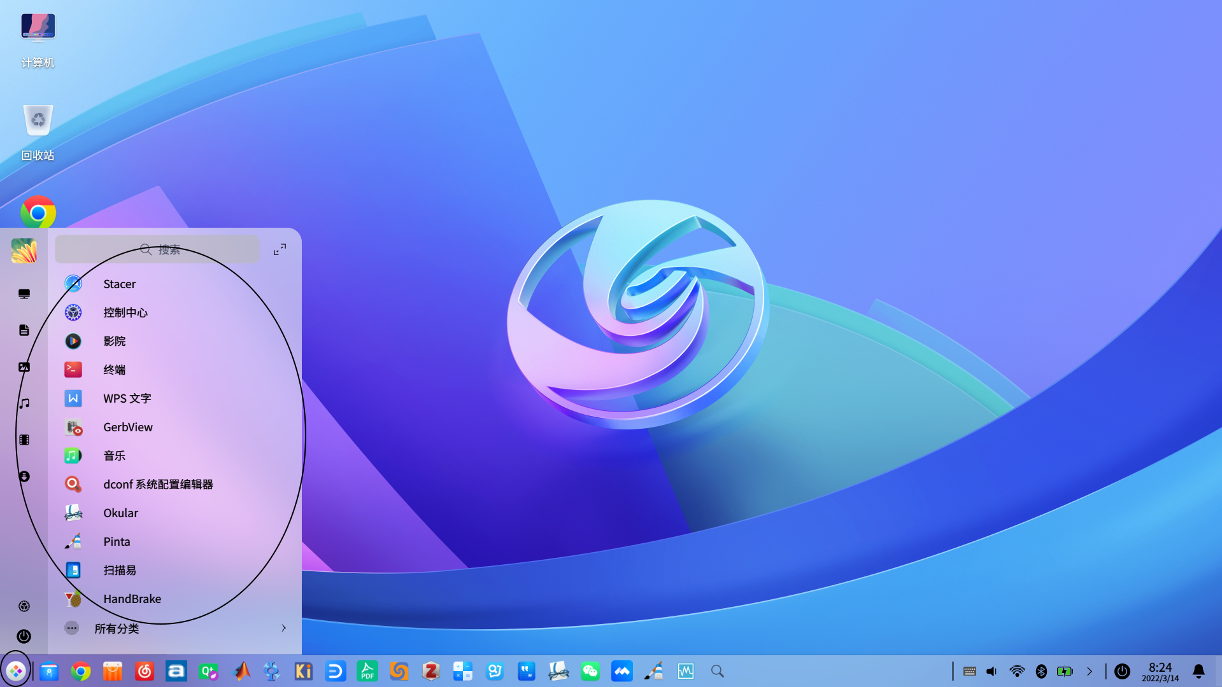Launch WeChat from the taskbar
Viewport: 1222px width, 687px height.
coord(590,671)
